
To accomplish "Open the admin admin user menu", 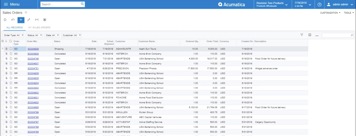I will (340, 4).
